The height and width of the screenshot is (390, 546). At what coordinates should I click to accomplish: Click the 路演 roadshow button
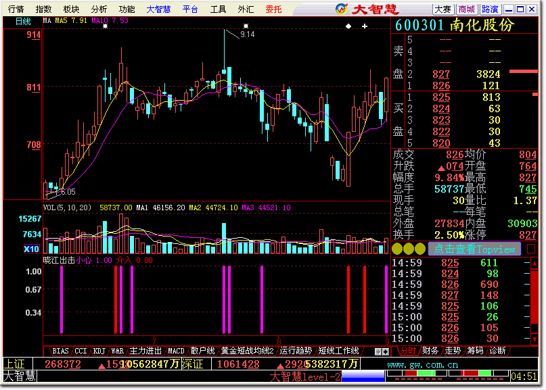tap(491, 9)
